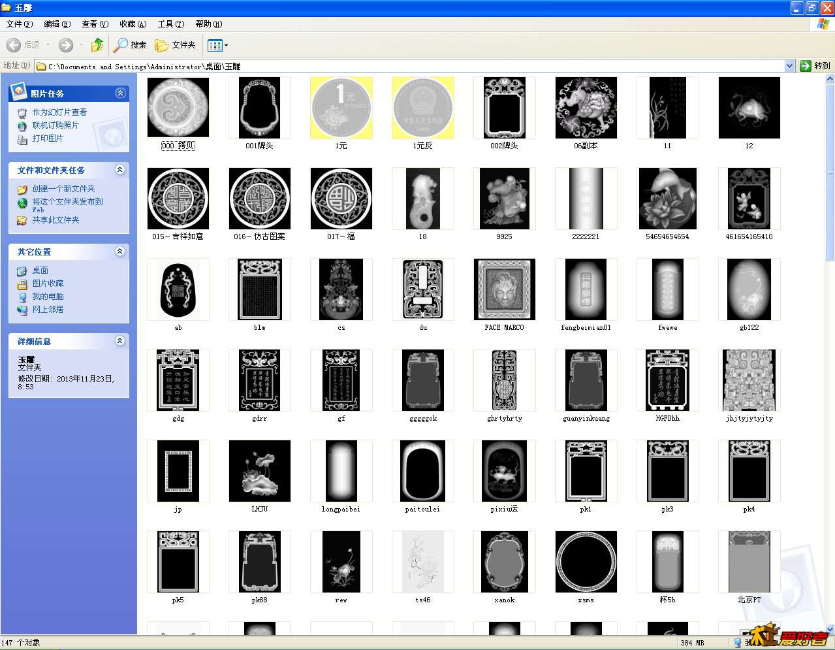Open Forward button history dropdown arrow
This screenshot has width=835, height=650.
pos(81,45)
